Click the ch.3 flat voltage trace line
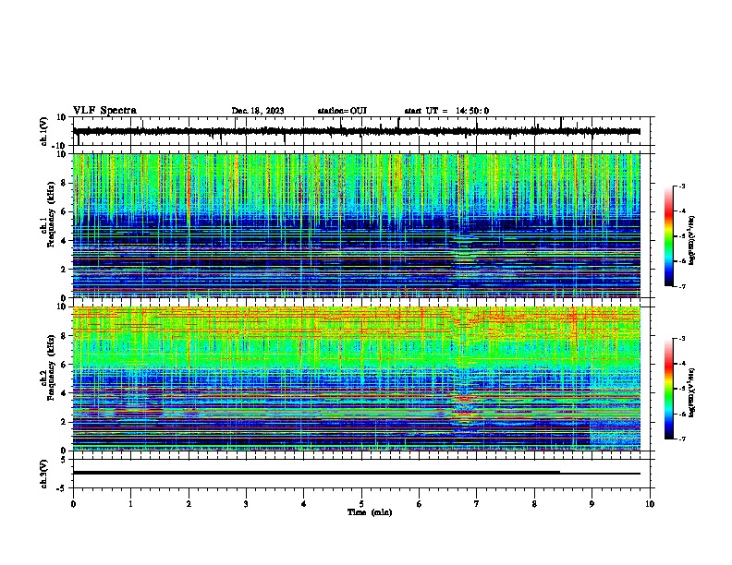The width and height of the screenshot is (732, 565). [357, 473]
